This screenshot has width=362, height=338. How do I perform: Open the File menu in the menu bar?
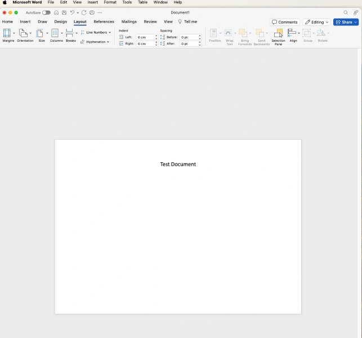(51, 2)
